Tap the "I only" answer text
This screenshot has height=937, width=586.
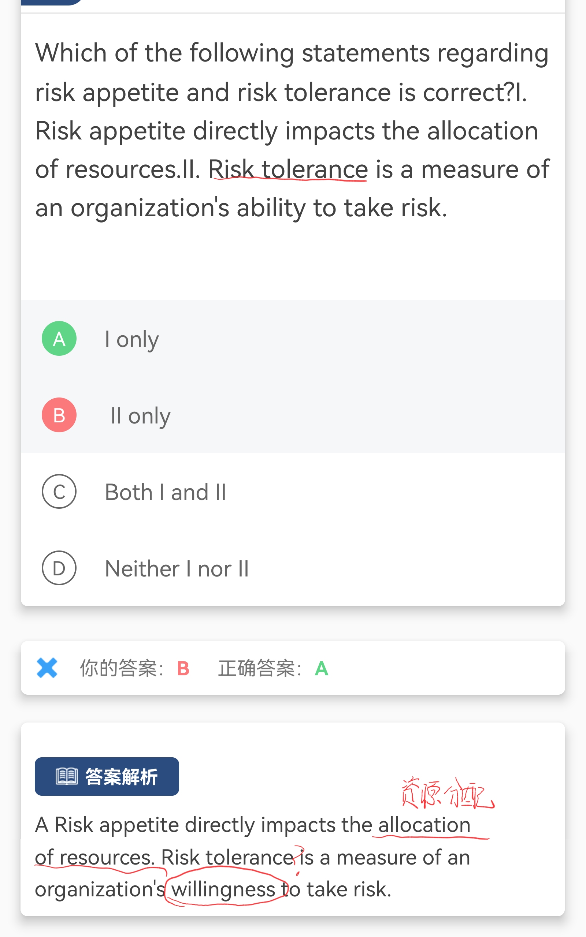pyautogui.click(x=132, y=339)
